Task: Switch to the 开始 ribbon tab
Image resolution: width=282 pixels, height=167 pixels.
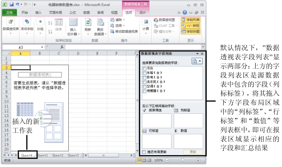Action: [25, 12]
